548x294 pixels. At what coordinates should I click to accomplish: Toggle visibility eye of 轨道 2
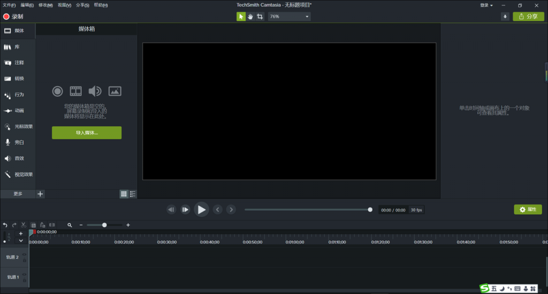tap(24, 254)
